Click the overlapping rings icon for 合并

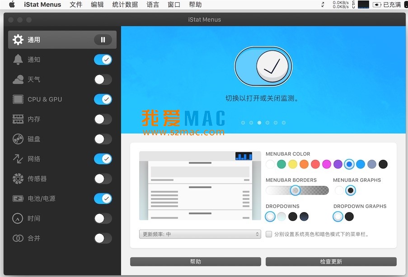click(x=18, y=238)
